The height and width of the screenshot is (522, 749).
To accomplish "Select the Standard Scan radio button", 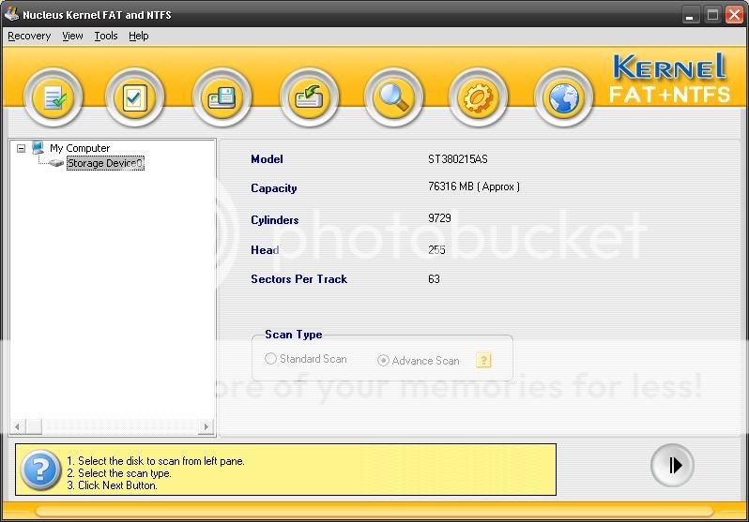I will (270, 358).
